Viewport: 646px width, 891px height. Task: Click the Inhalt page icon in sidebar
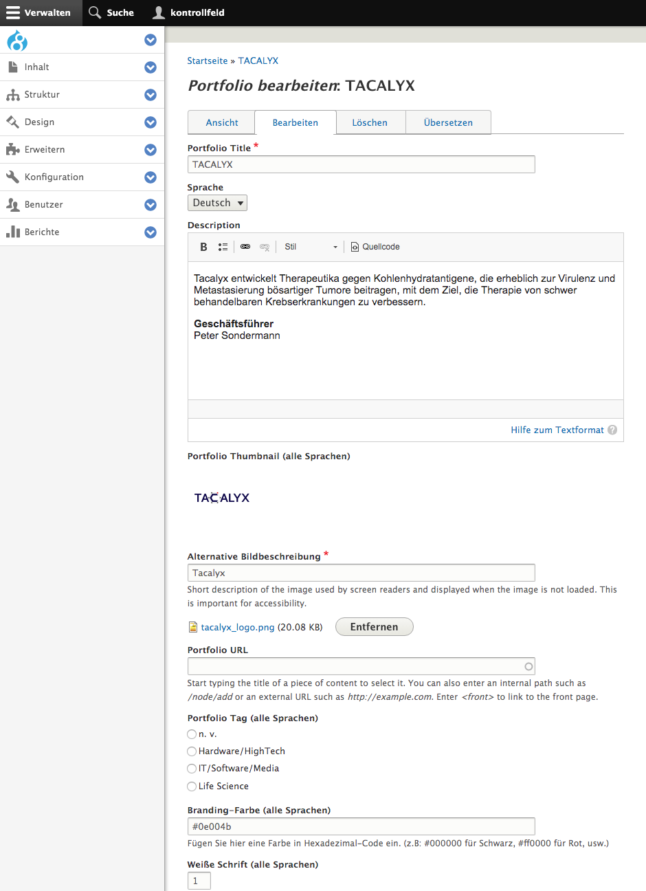12,67
